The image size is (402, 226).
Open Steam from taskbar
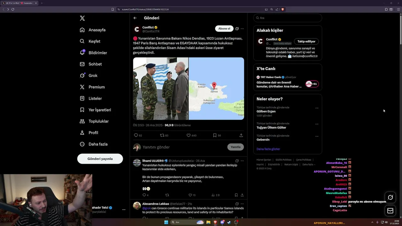[229, 222]
